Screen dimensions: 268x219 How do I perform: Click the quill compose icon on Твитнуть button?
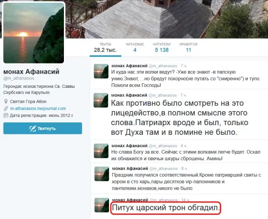click(33, 128)
